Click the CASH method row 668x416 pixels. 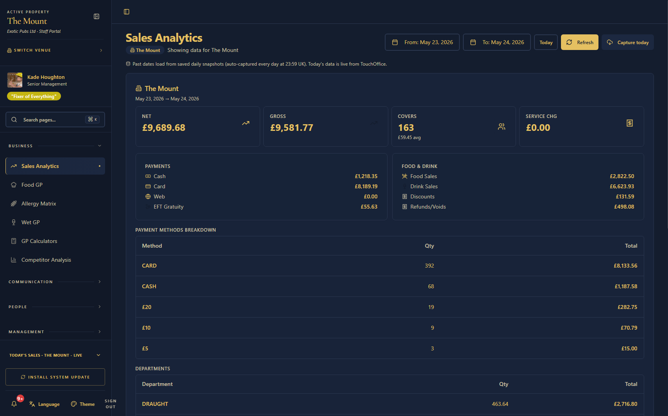coord(389,286)
